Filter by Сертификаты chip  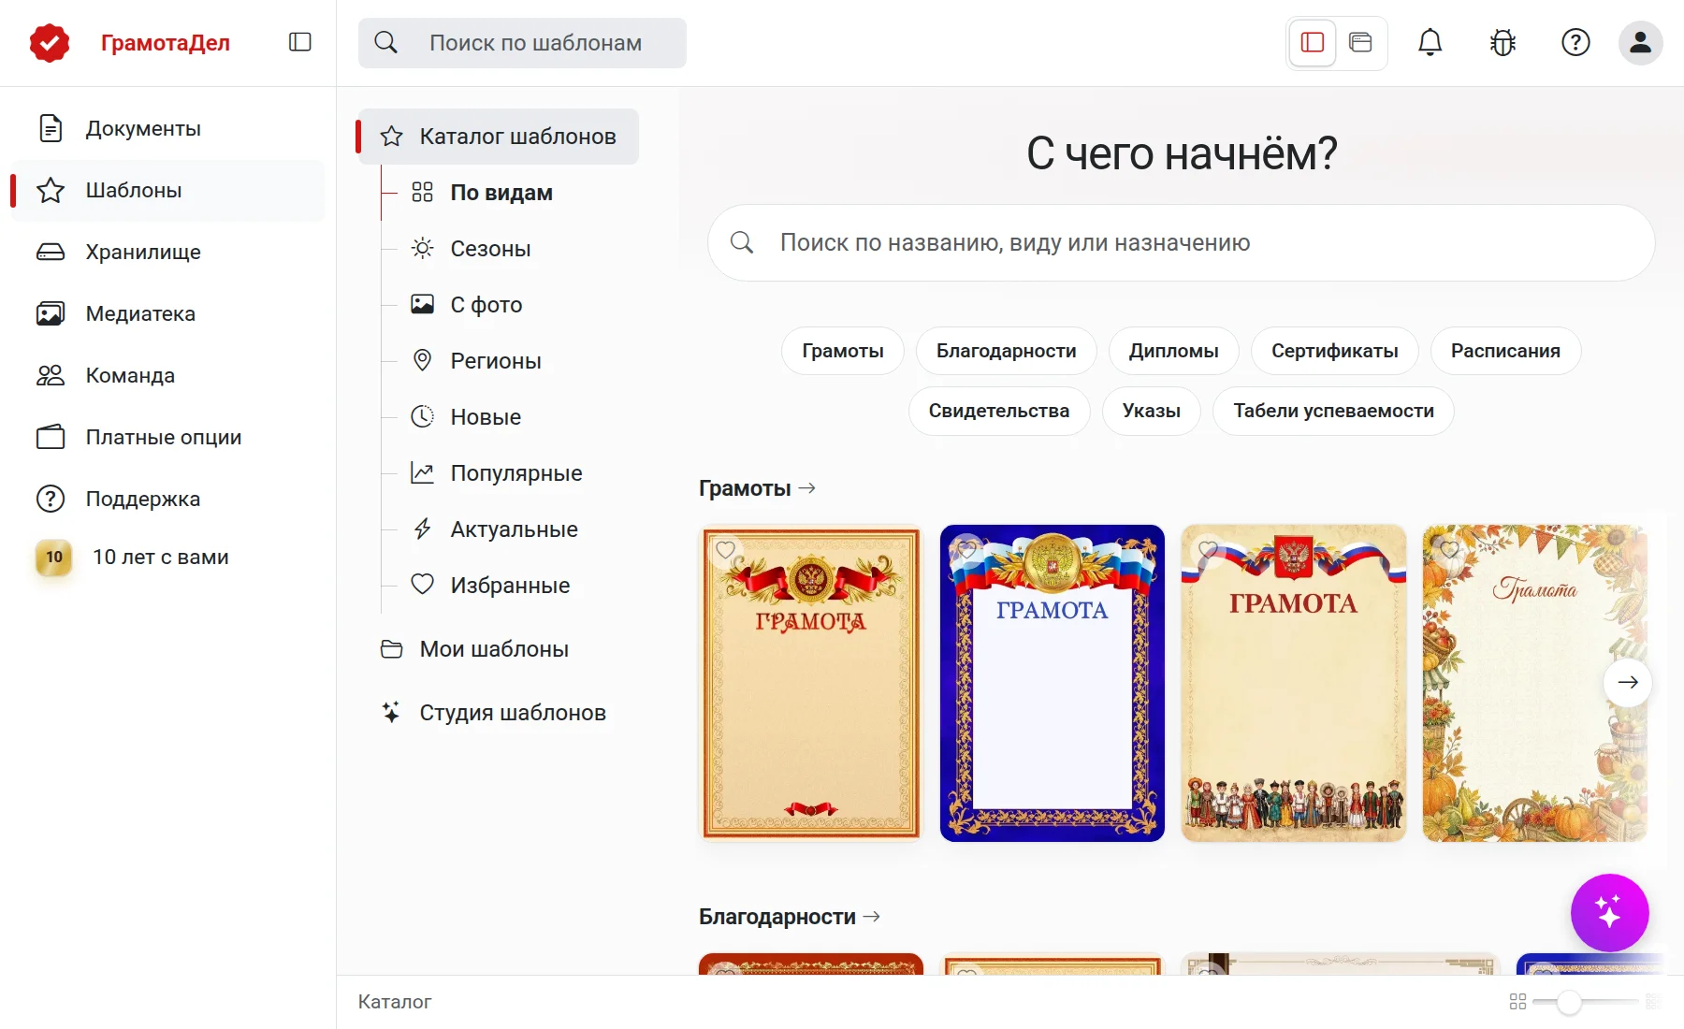tap(1335, 351)
